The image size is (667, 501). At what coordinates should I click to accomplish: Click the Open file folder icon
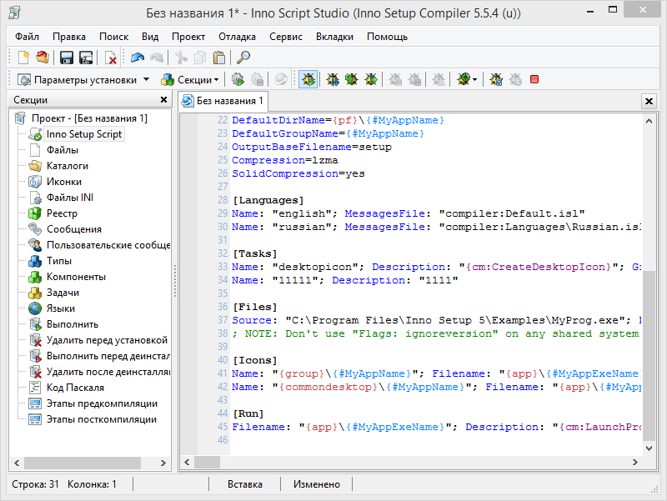(x=42, y=58)
